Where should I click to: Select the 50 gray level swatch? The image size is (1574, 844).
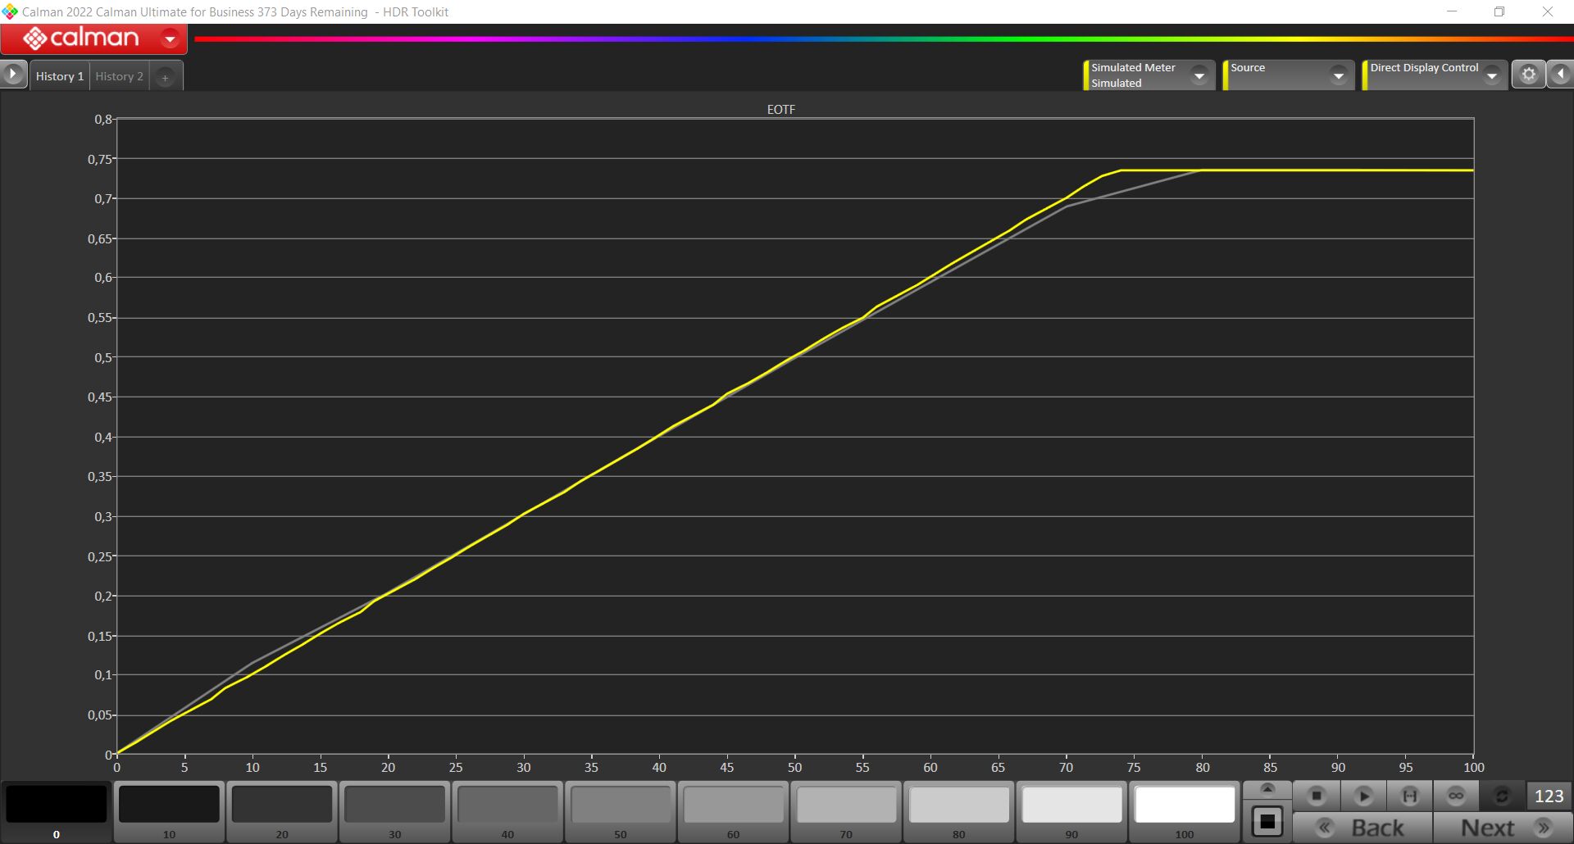point(621,811)
